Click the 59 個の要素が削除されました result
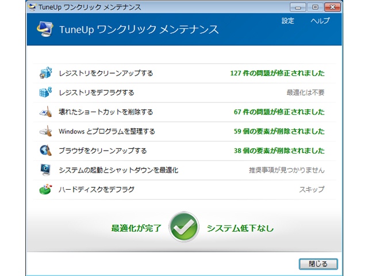Screen dimensions: 368x276 [279, 132]
